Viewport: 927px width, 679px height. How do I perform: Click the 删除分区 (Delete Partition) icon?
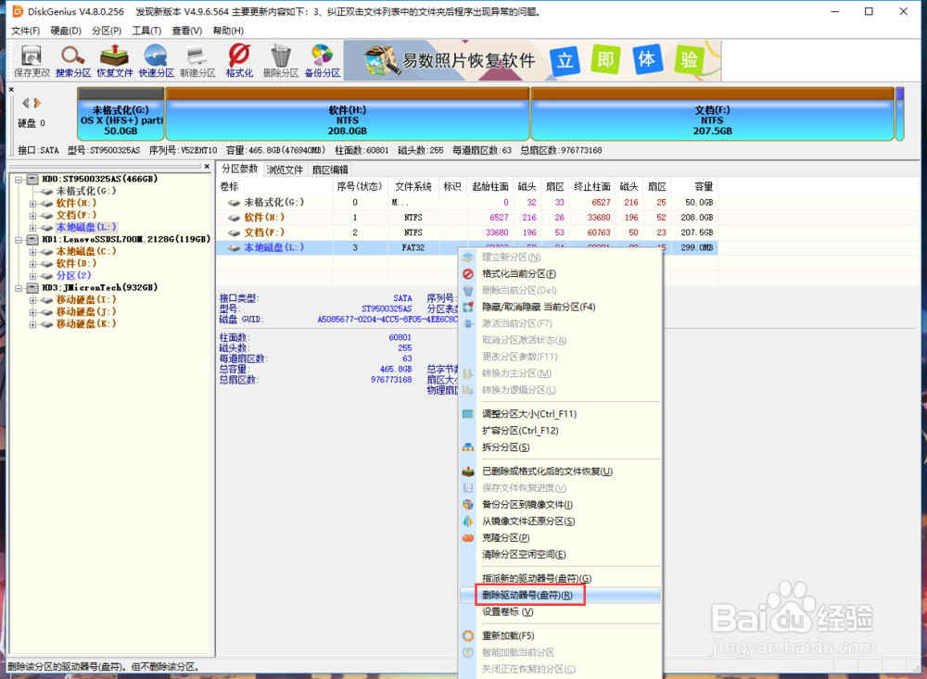280,60
